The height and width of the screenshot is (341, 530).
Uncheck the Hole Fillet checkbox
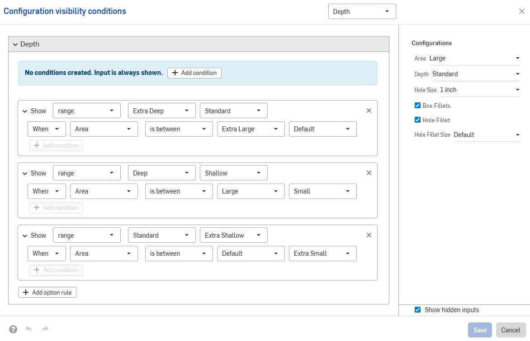pyautogui.click(x=417, y=120)
